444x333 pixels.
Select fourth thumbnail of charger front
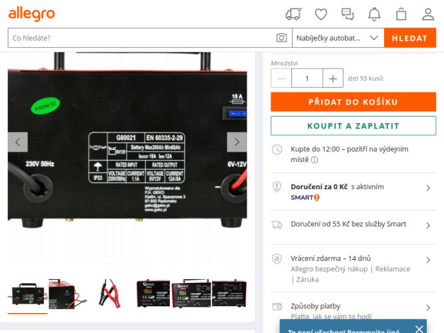point(153,294)
